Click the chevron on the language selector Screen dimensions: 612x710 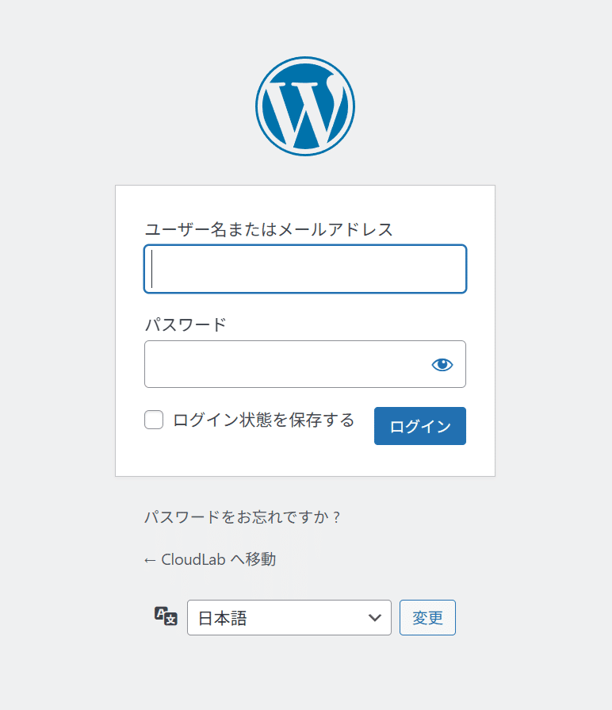376,617
